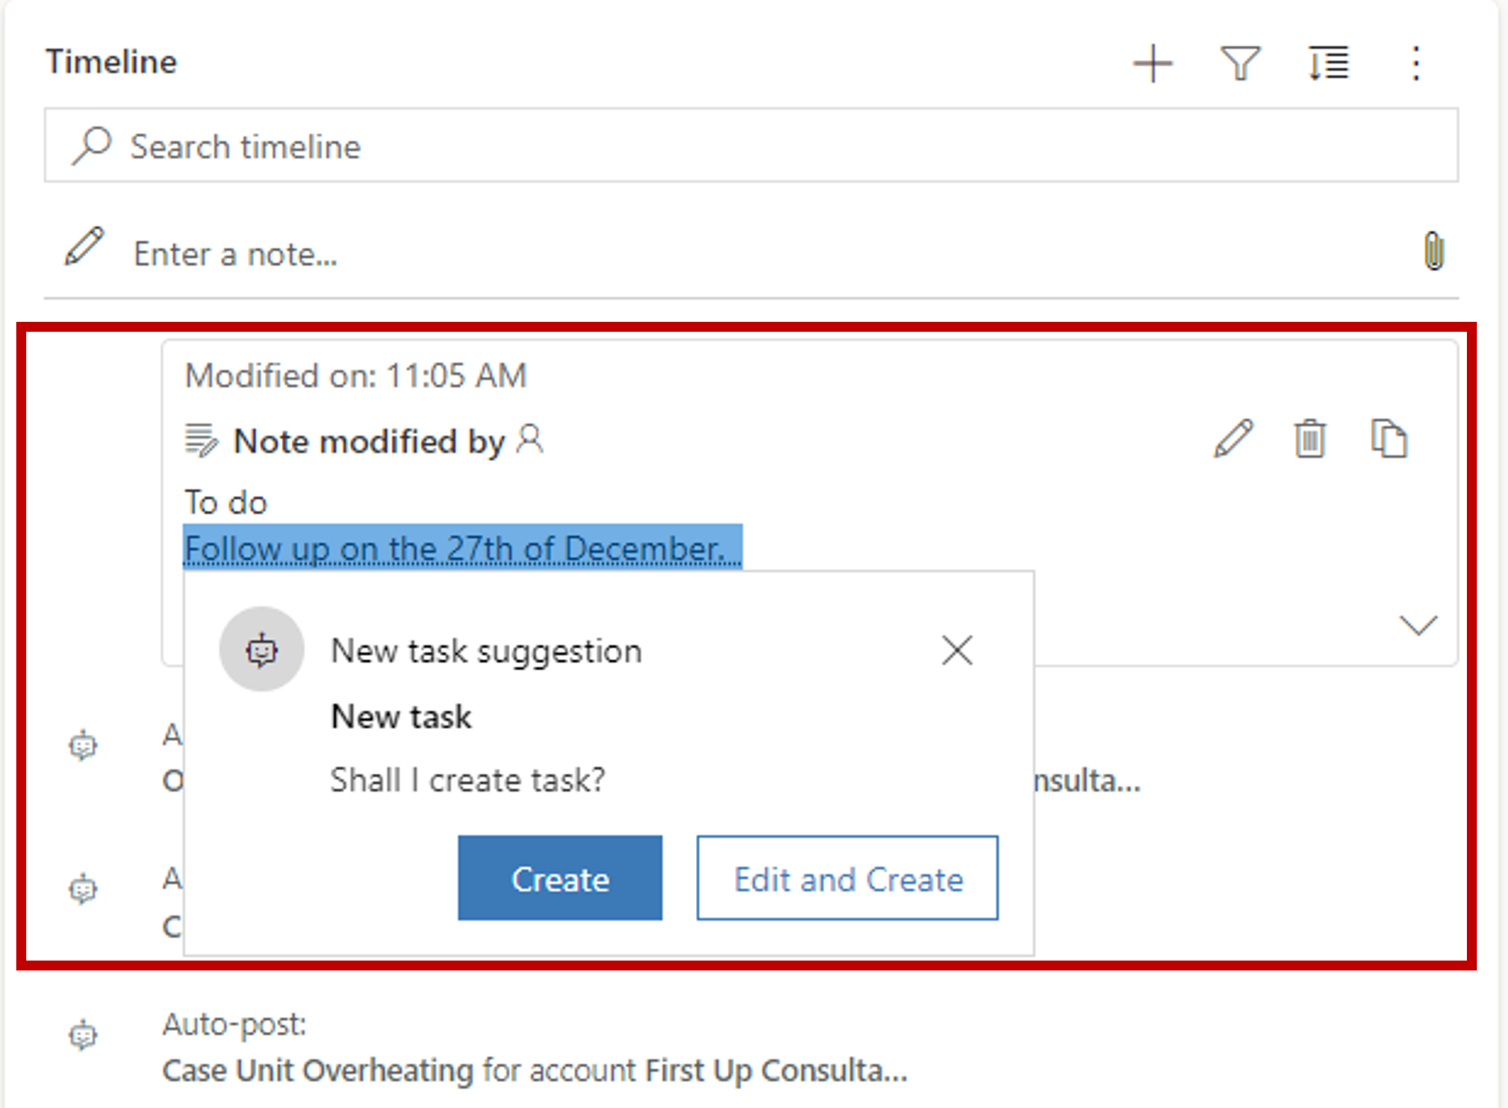Close the New task suggestion popup

957,650
